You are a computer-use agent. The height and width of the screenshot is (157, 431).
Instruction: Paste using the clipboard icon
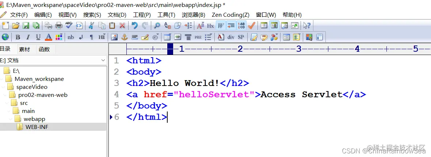pyautogui.click(x=112, y=26)
